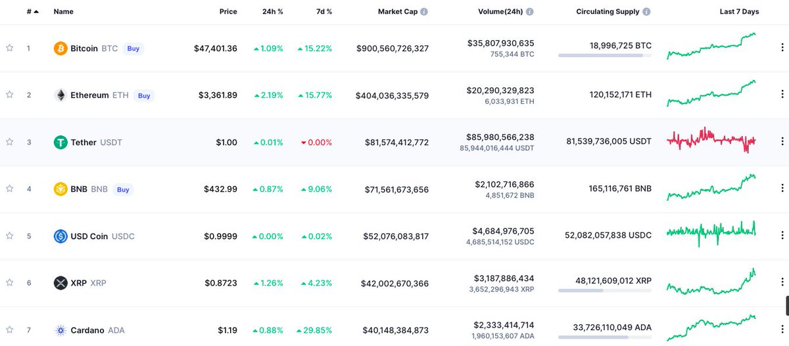Screen dimensions: 789x346
Task: Open the Cardano ADA coin page link
Action: tap(97, 330)
